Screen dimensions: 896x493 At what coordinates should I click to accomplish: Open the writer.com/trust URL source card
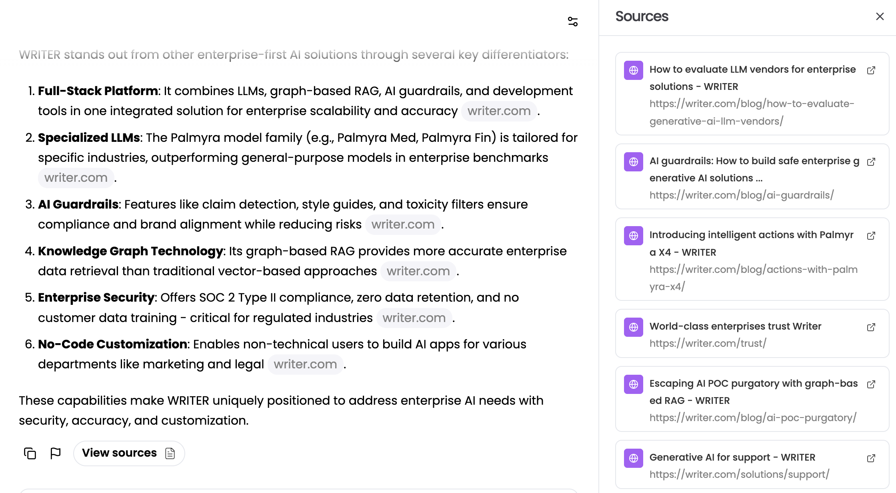pos(752,334)
